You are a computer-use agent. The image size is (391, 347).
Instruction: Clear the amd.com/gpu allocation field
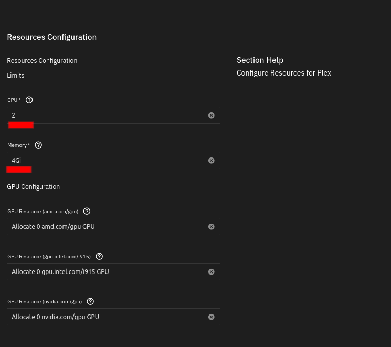point(212,227)
